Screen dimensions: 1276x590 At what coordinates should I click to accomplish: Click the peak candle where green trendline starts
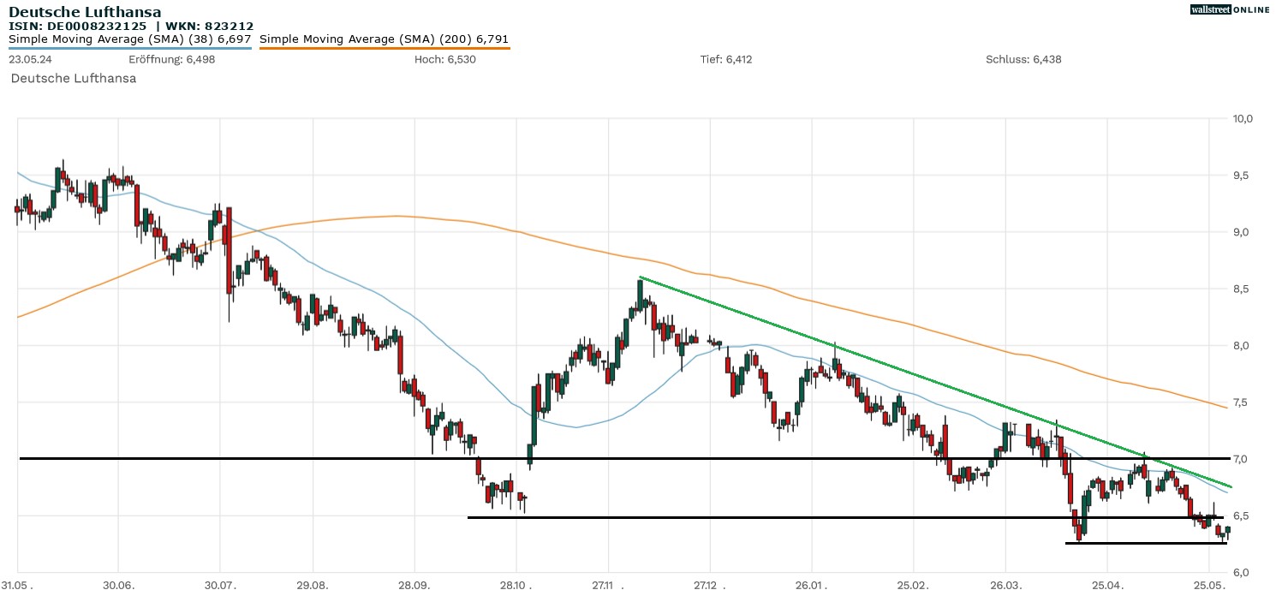point(640,295)
